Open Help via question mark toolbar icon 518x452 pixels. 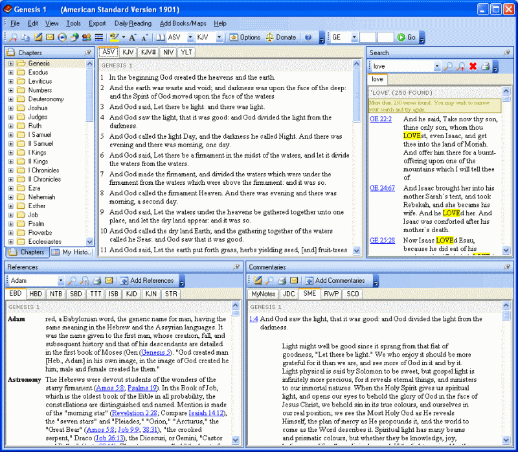tap(308, 37)
